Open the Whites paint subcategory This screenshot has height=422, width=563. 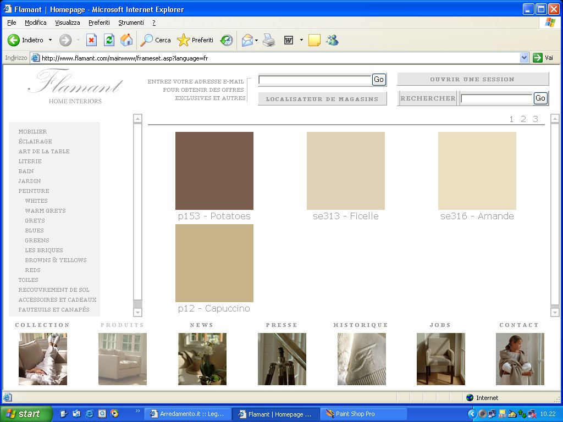click(x=36, y=201)
